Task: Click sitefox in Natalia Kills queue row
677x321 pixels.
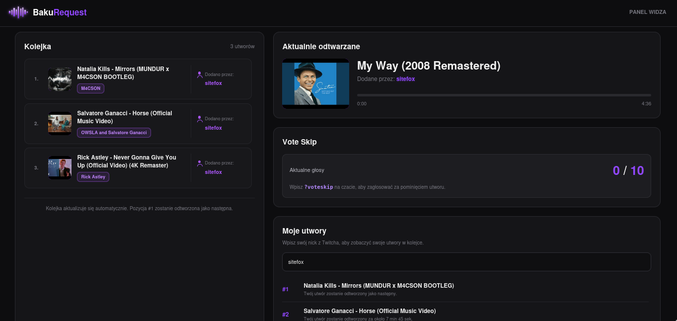Action: pos(214,83)
